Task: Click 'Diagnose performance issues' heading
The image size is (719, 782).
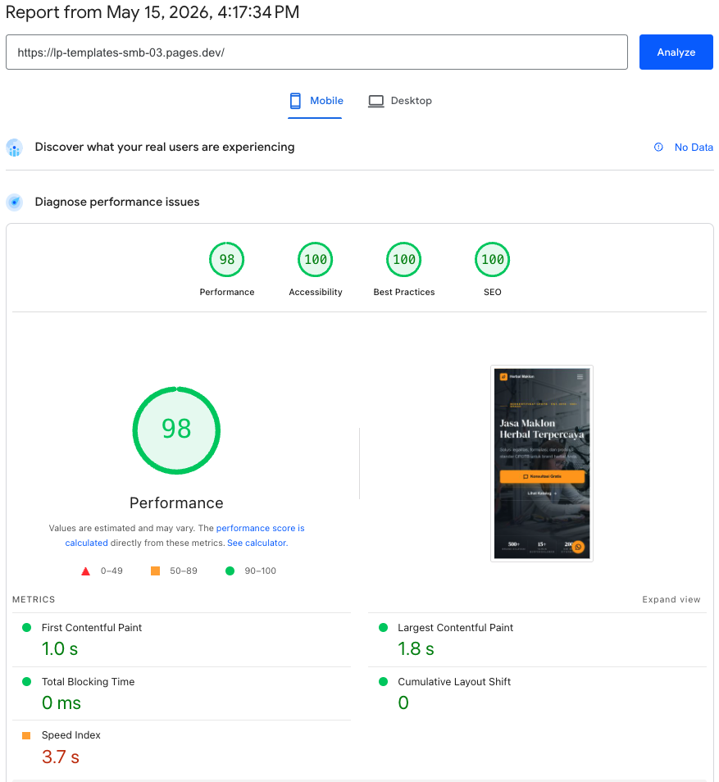Action: coord(117,202)
